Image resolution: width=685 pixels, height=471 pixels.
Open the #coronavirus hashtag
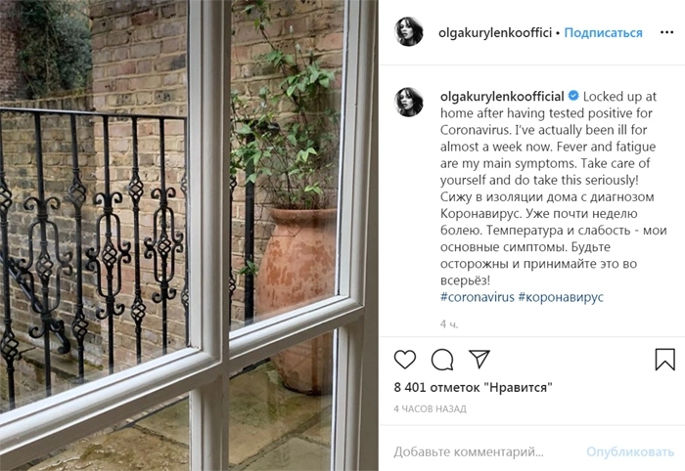[x=478, y=297]
